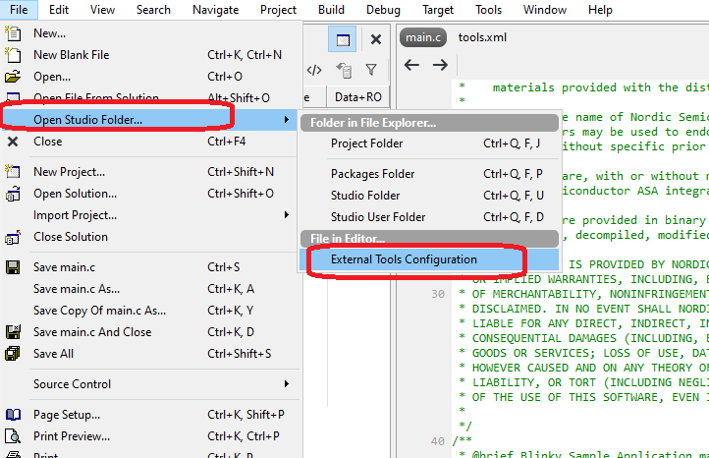This screenshot has width=709, height=458.
Task: Switch to the tools.xml tab
Action: (x=482, y=37)
